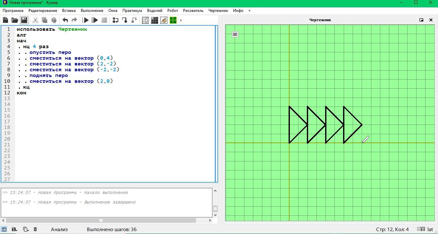The height and width of the screenshot is (234, 438).
Task: Open the Рисователь menu
Action: pos(193,11)
